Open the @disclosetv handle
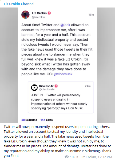 point(47,89)
